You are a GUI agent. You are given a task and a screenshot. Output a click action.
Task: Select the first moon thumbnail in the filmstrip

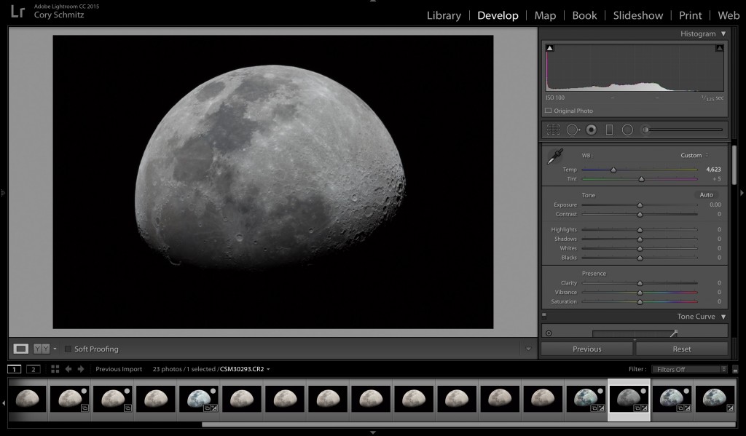(28, 398)
